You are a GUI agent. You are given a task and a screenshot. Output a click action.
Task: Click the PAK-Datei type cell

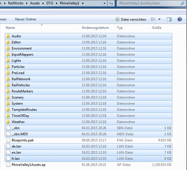tap(125, 140)
